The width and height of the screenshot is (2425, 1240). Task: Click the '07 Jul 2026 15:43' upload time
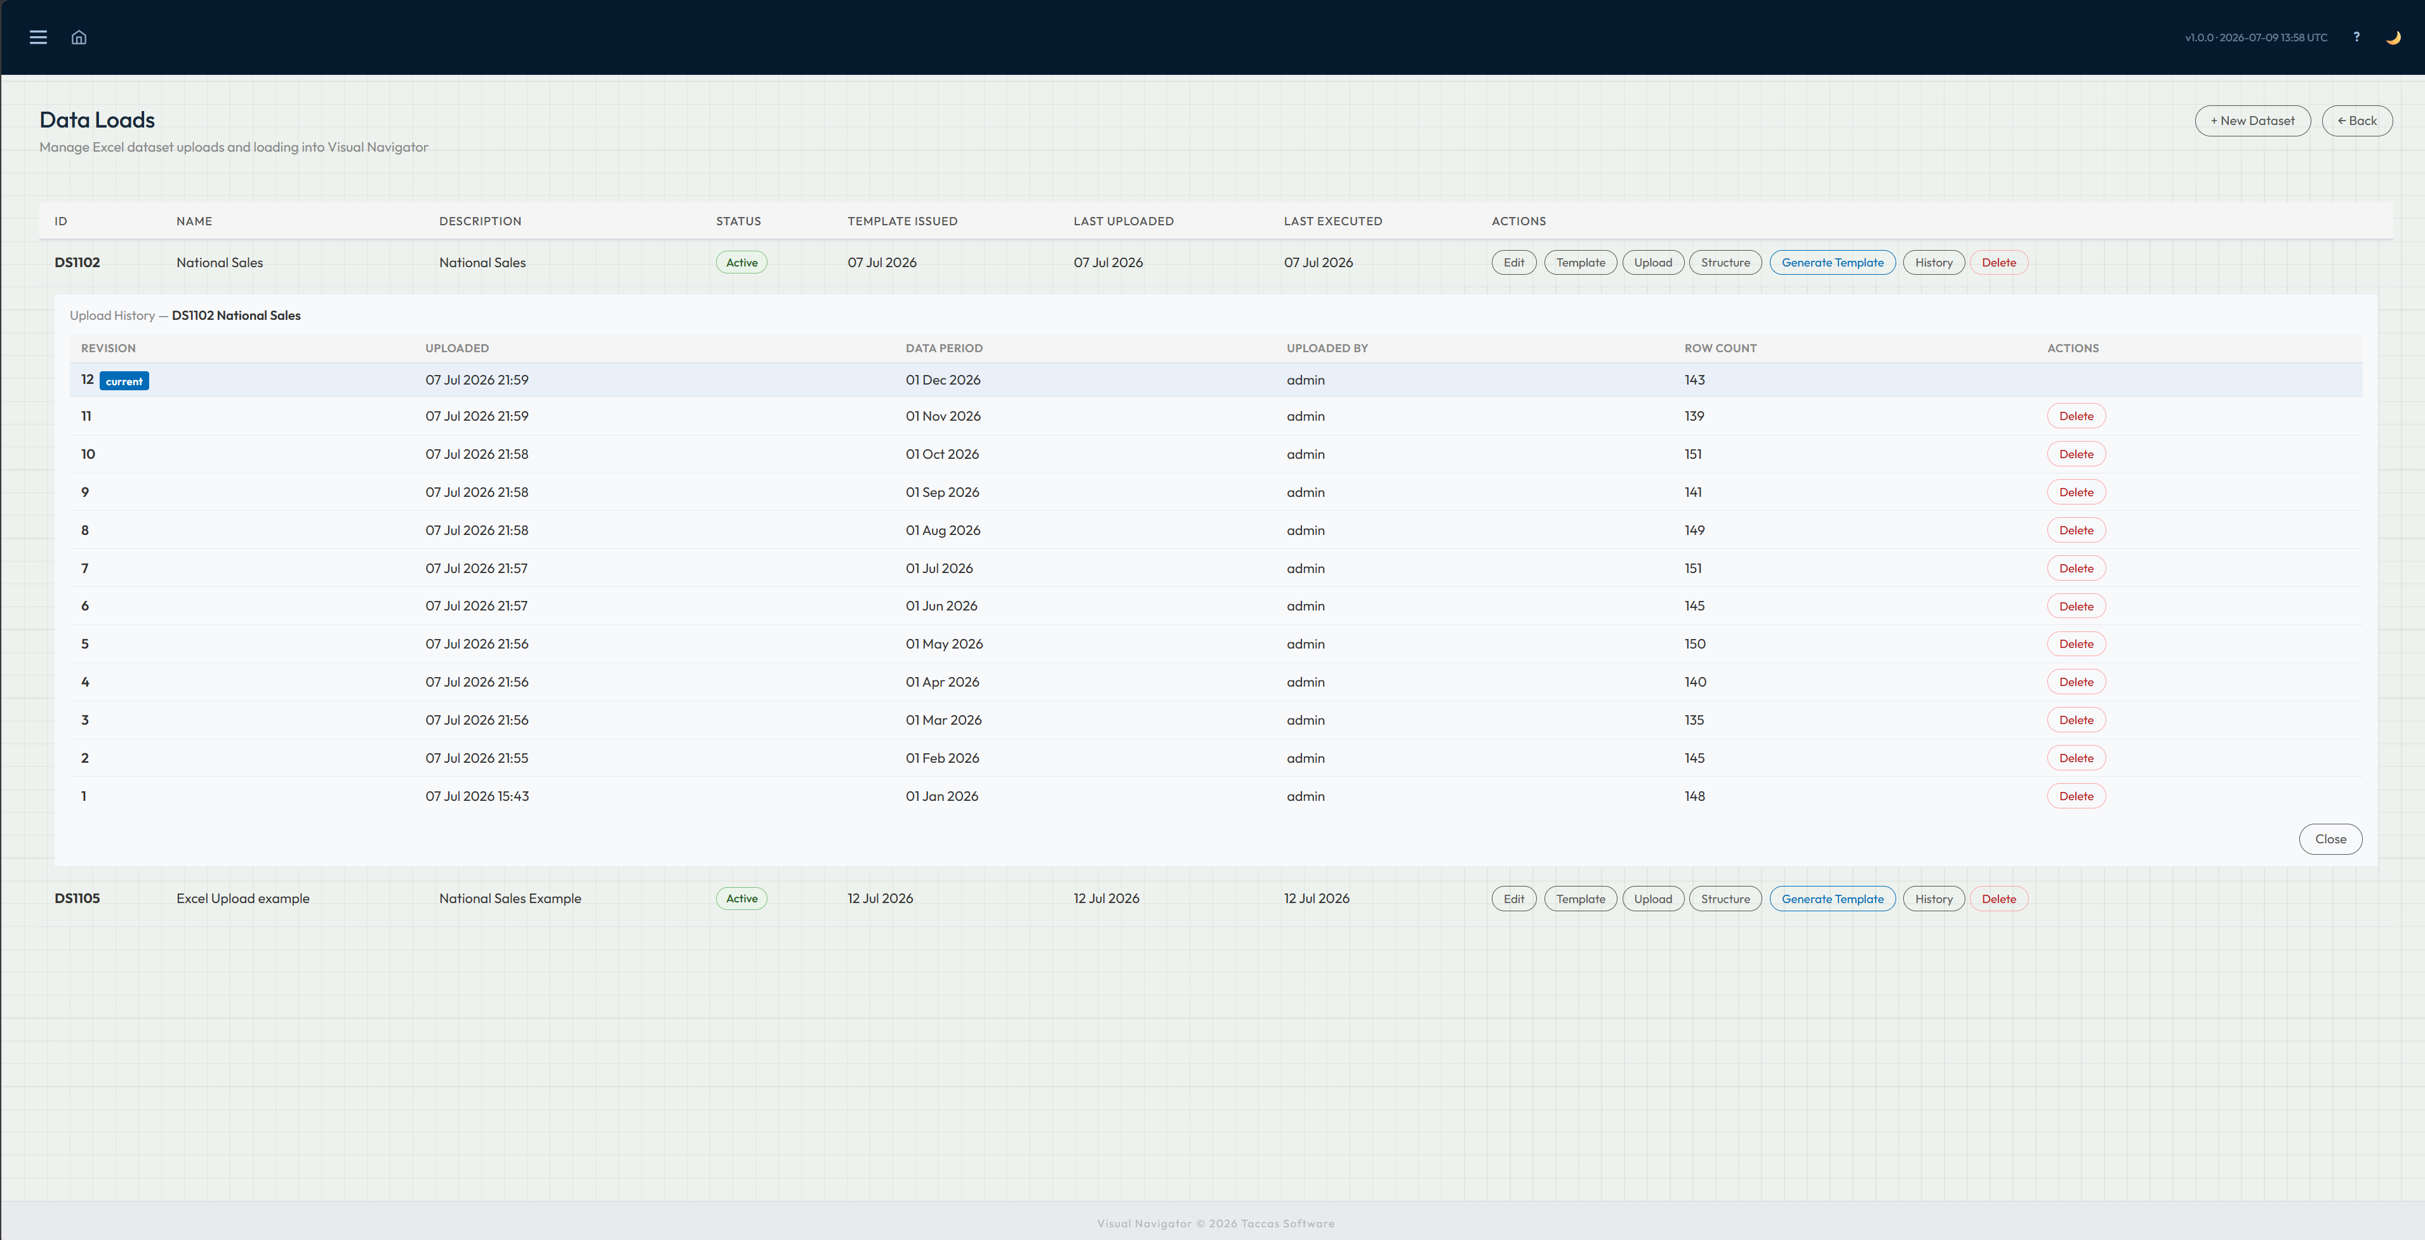(x=477, y=796)
